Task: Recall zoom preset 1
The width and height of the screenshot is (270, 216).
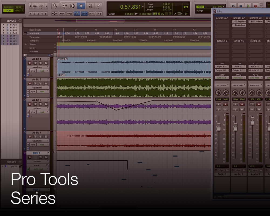Action: 31,13
